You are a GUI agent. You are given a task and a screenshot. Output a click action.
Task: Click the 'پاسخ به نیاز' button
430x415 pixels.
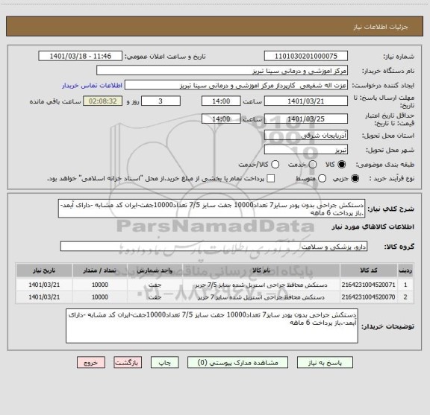325,362
